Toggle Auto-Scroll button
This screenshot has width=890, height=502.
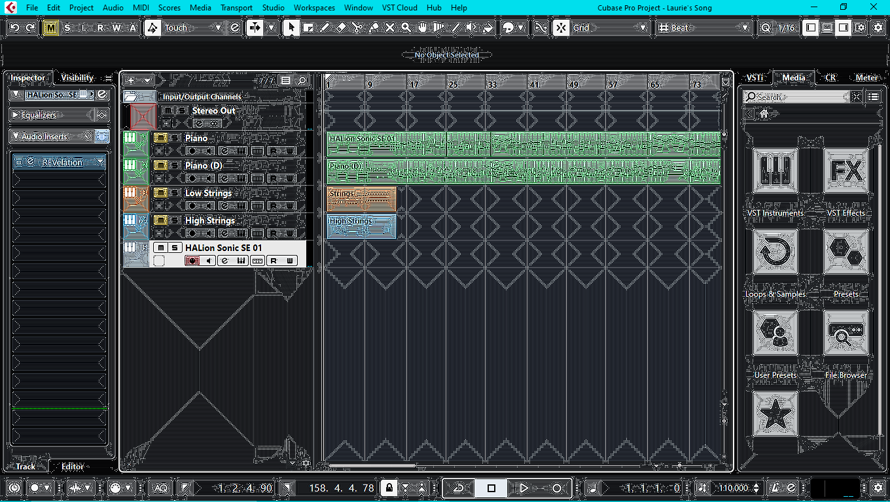tap(255, 27)
